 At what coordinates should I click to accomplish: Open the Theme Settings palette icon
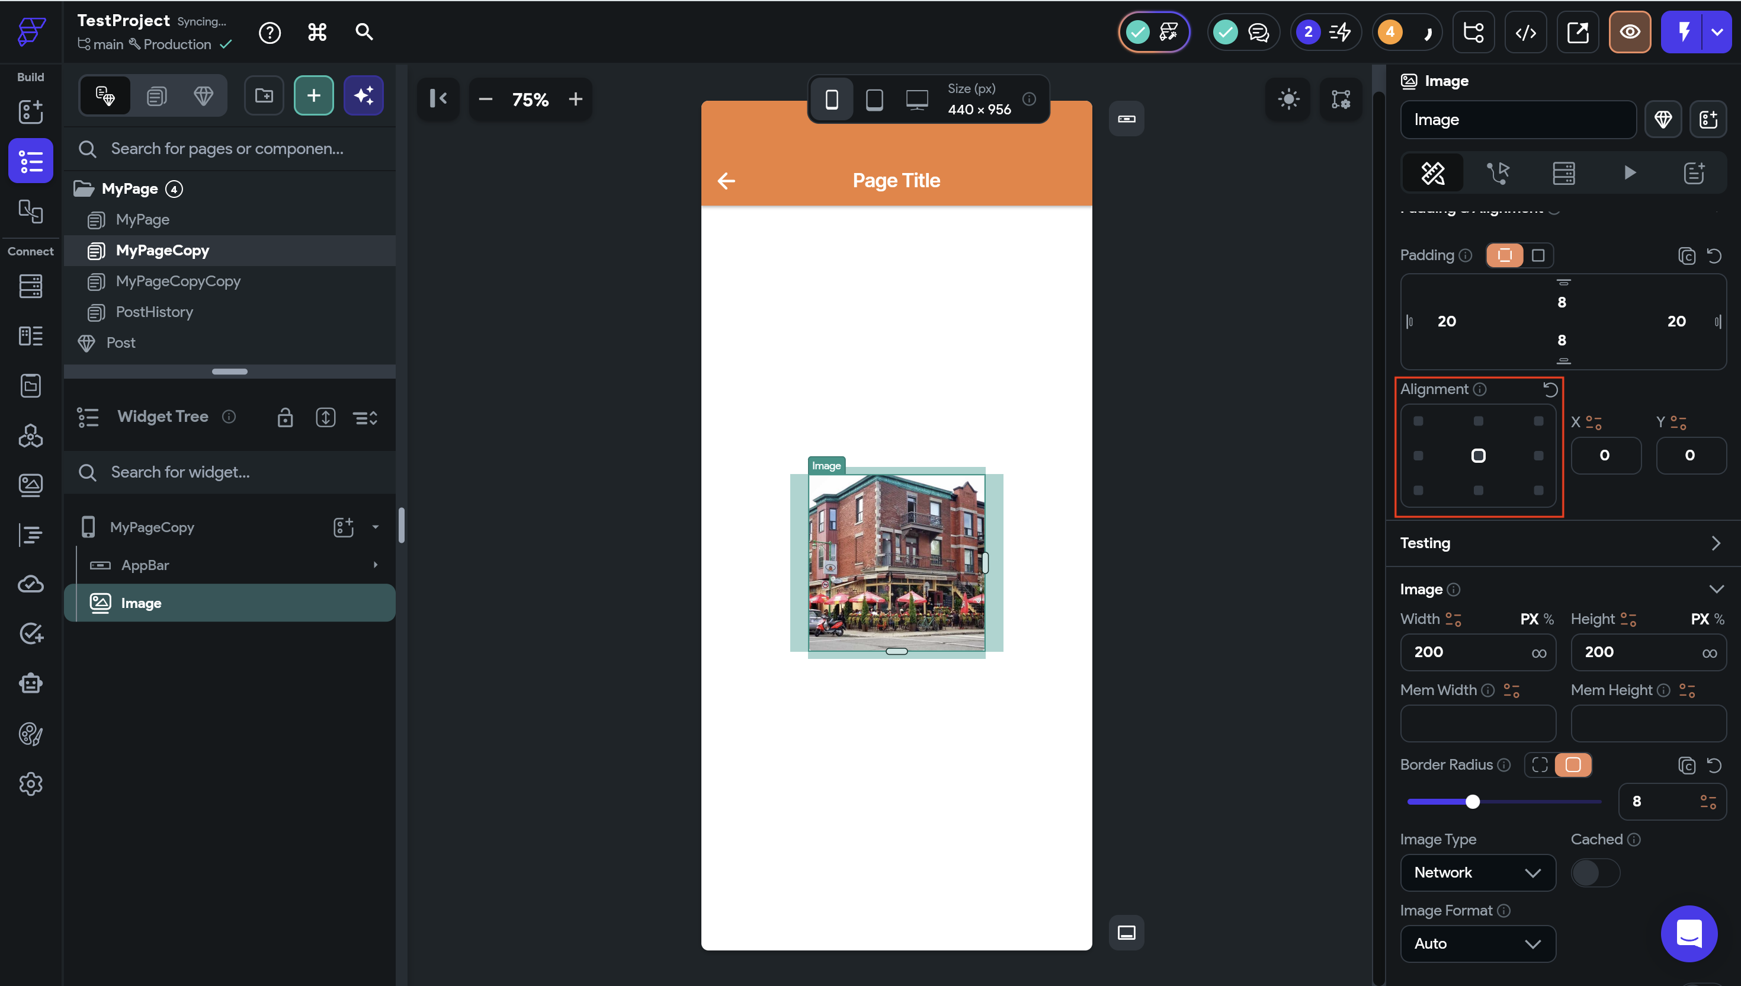pos(30,734)
